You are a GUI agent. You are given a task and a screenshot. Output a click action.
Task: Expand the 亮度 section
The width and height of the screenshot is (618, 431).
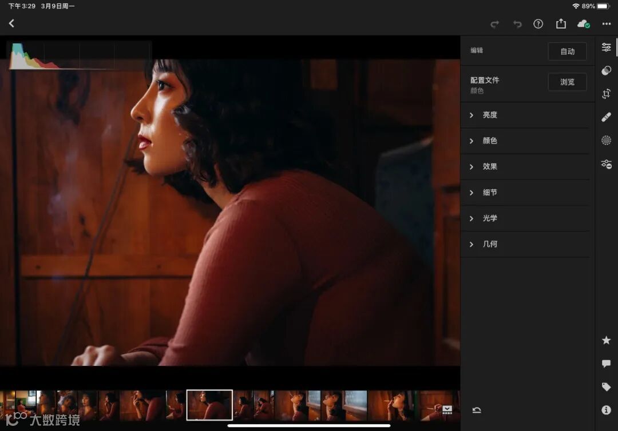tap(525, 115)
